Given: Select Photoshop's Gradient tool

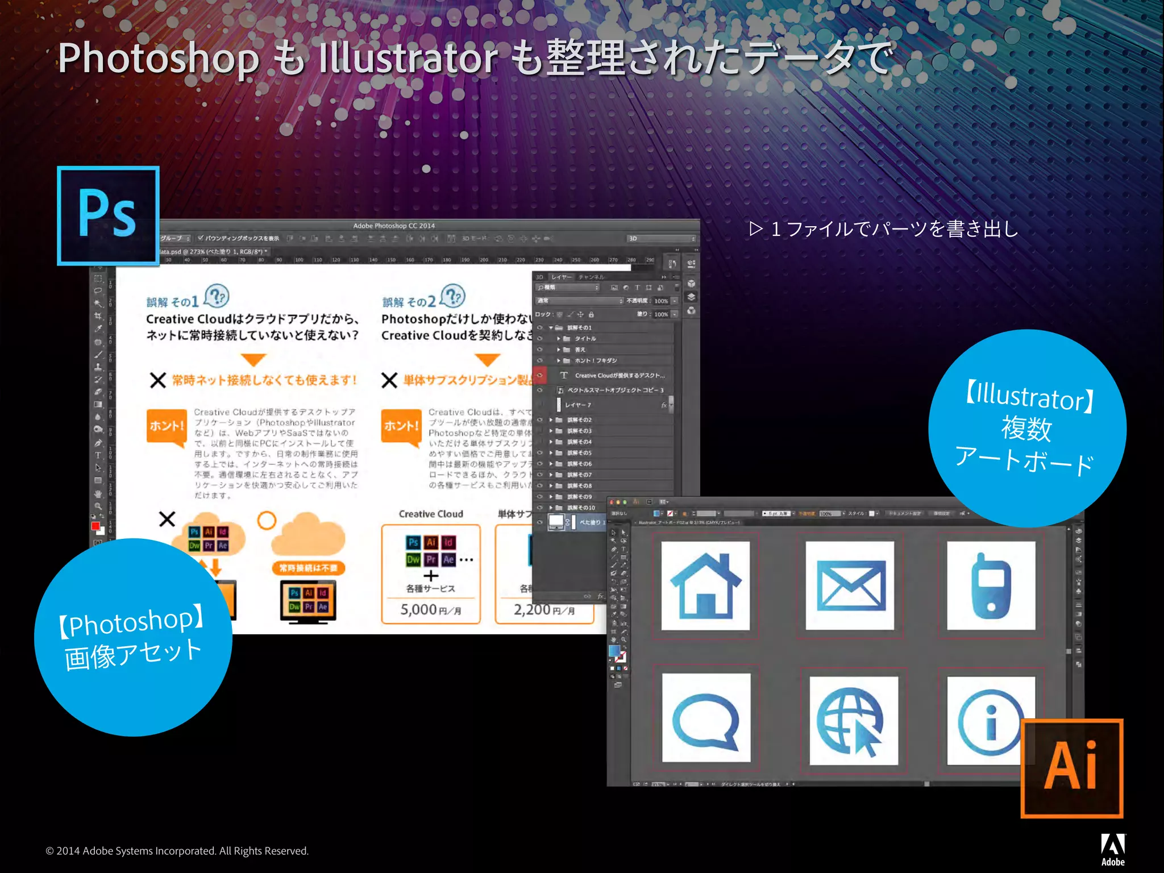Looking at the screenshot, I should point(98,404).
